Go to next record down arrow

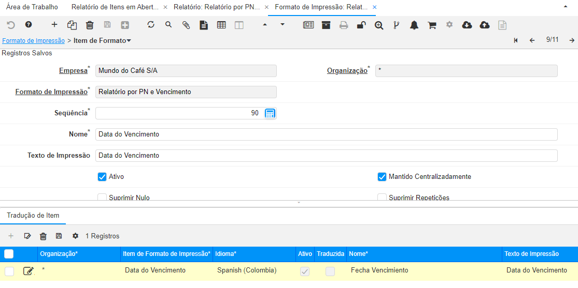click(283, 25)
